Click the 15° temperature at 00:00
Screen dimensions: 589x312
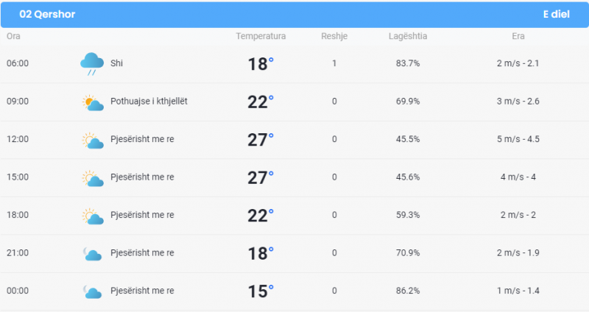click(x=261, y=291)
